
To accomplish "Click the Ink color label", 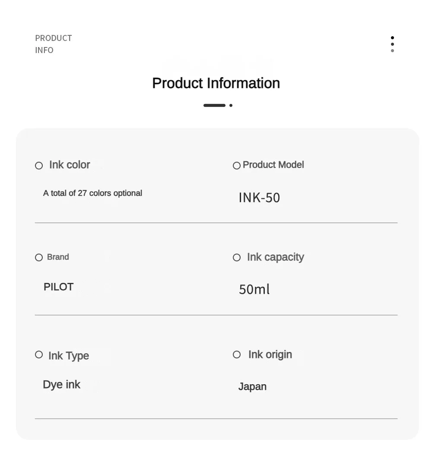I will (70, 165).
